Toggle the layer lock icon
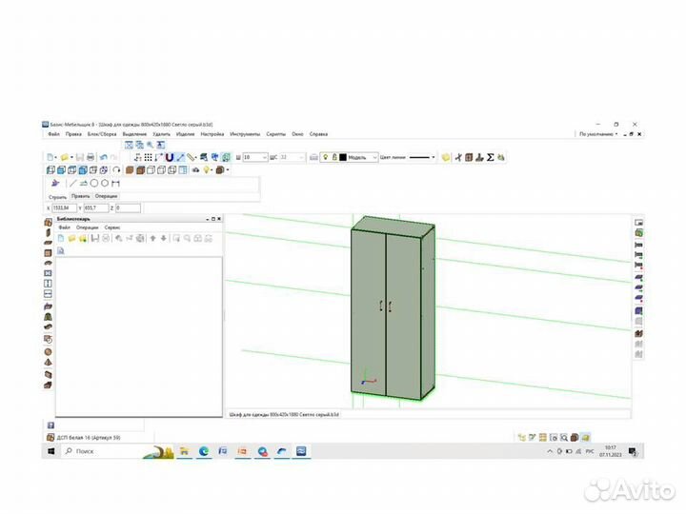686x514 pixels. click(x=333, y=157)
